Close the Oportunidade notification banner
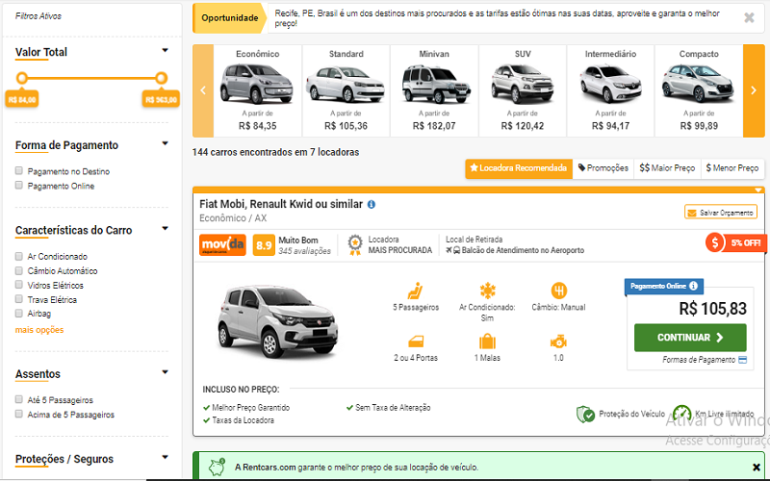The height and width of the screenshot is (481, 770). (x=749, y=18)
